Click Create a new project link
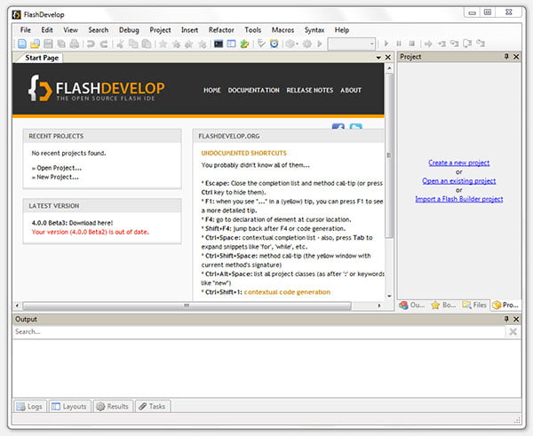Screen dimensions: 533x436 pos(459,163)
